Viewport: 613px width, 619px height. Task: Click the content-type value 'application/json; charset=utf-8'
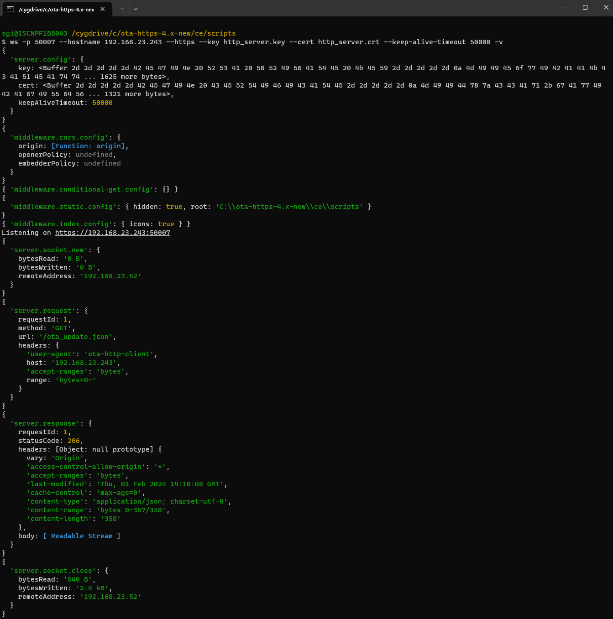click(x=160, y=501)
